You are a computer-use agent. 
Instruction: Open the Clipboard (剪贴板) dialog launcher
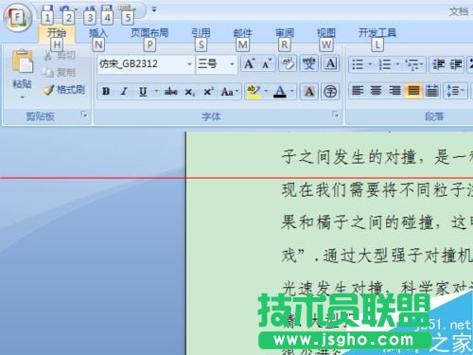(84, 115)
